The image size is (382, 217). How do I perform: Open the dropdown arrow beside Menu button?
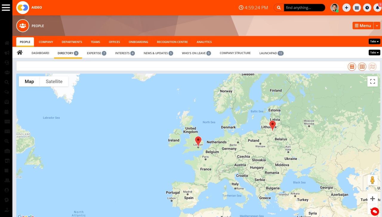coord(377,26)
